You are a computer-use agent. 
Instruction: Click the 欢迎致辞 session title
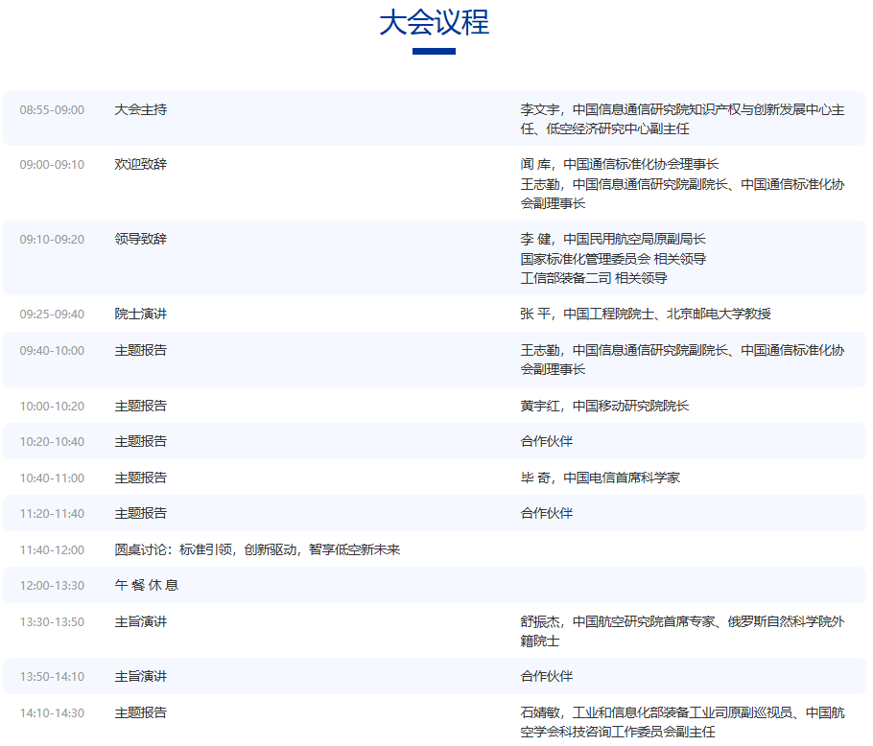click(x=141, y=165)
